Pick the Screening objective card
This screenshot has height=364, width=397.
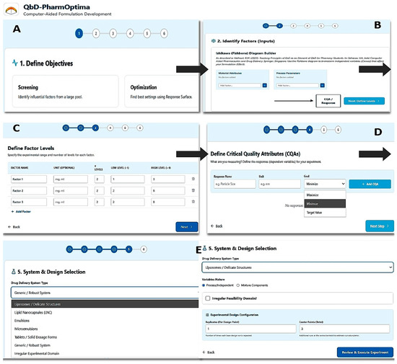(66, 92)
